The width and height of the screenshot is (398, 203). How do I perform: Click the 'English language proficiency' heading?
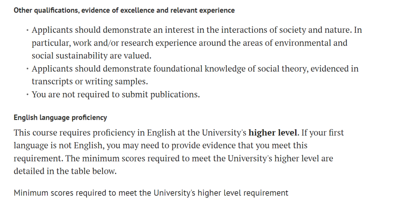pyautogui.click(x=60, y=118)
